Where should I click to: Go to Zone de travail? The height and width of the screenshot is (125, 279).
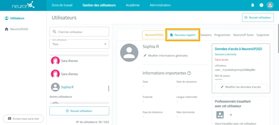pos(62,5)
